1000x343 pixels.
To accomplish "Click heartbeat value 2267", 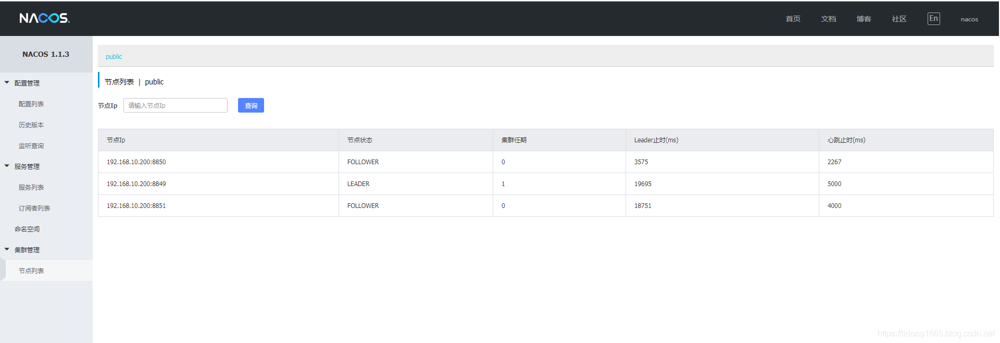I will [x=834, y=162].
